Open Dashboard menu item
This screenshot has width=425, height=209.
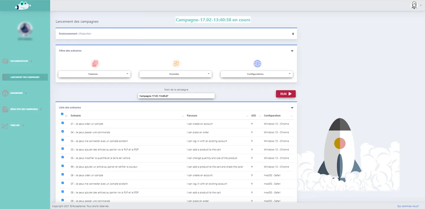(x=17, y=93)
